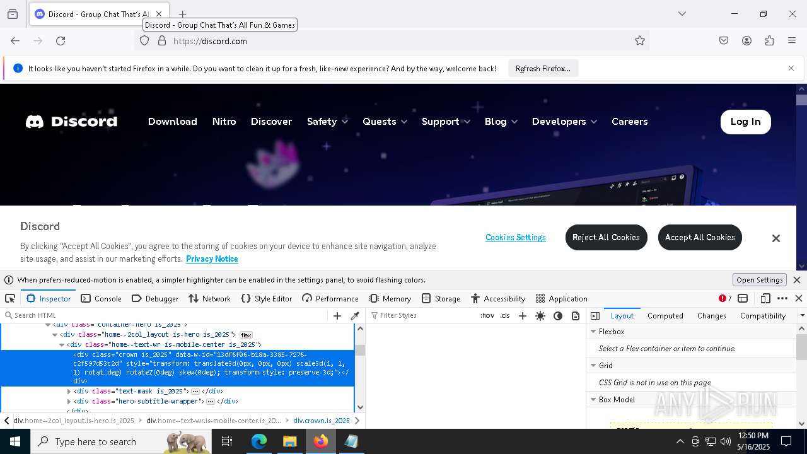Select div.crown.is_2025 breadcrumb
This screenshot has height=454, width=807.
pos(322,421)
